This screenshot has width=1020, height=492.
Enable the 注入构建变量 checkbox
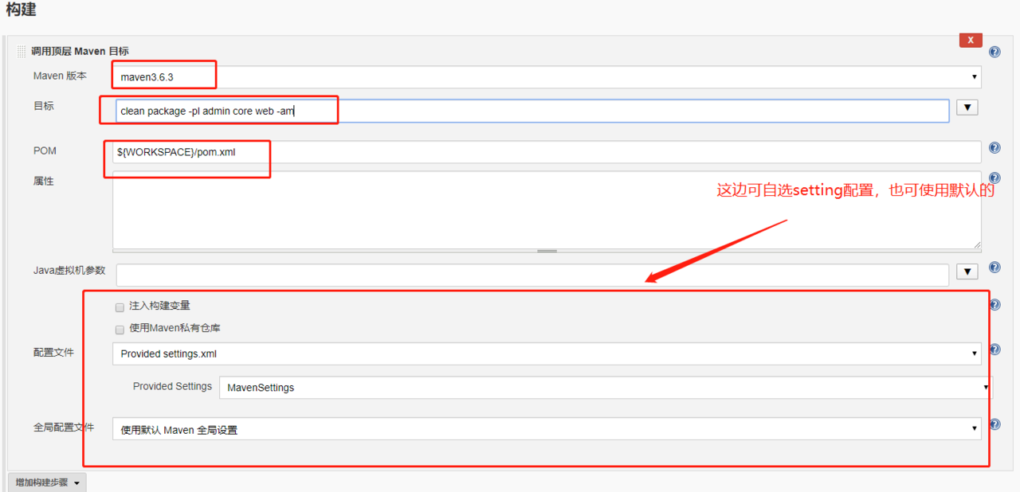120,307
